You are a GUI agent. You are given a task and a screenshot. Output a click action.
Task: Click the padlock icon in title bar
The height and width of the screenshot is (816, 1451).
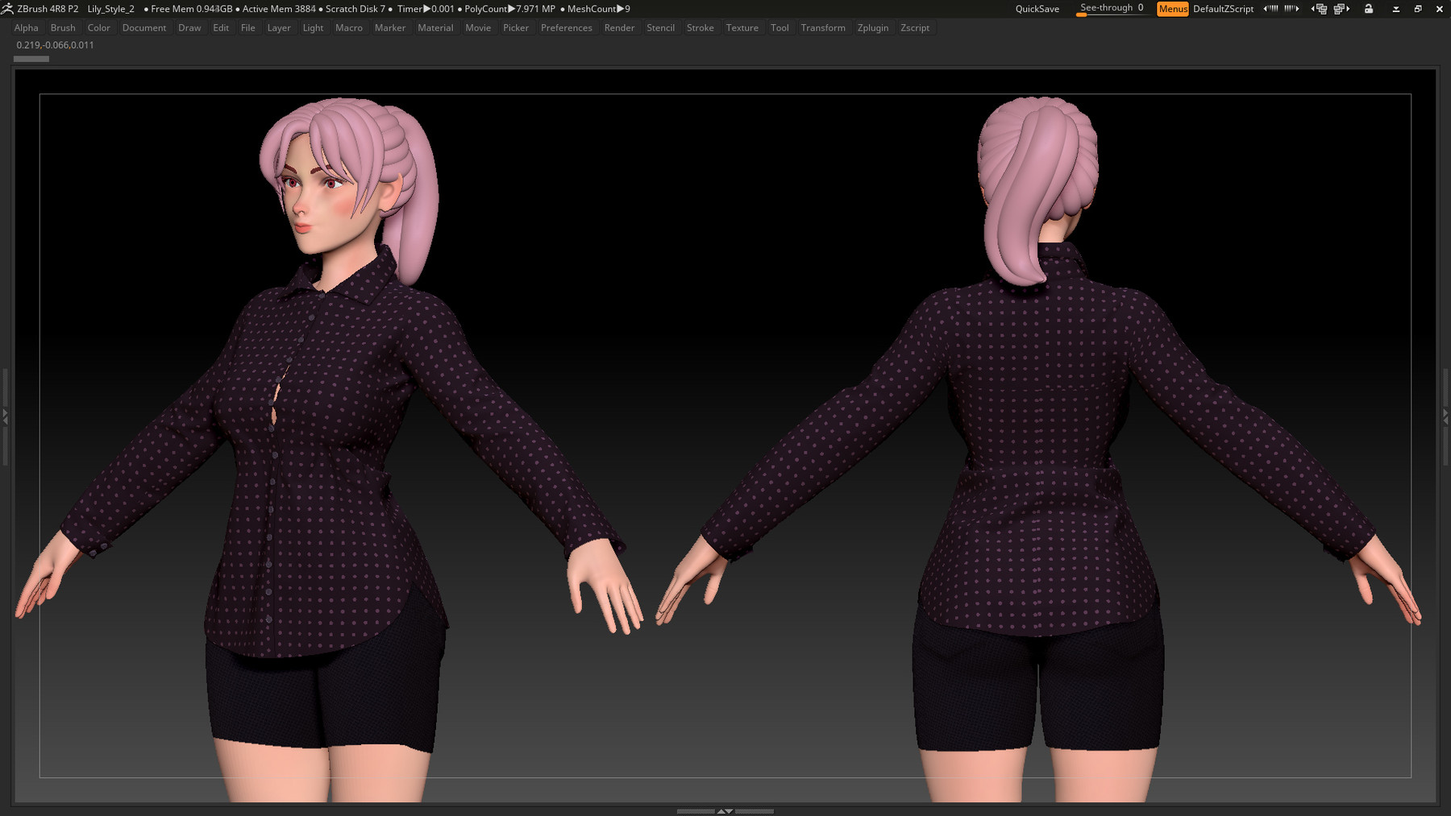pos(1369,9)
